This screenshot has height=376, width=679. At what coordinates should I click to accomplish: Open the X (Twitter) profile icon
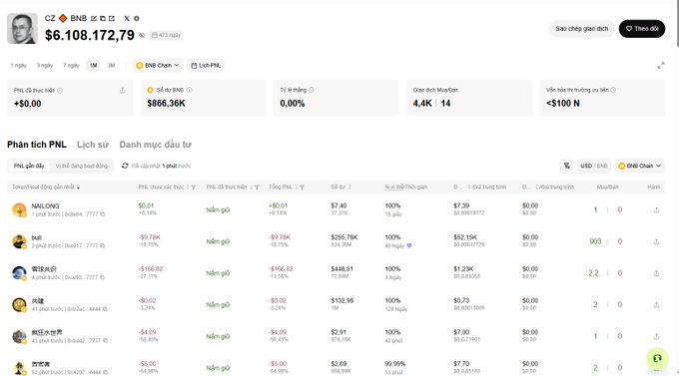[127, 19]
